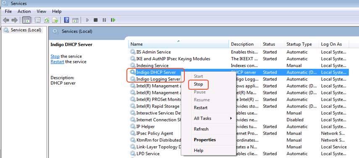Image resolution: width=359 pixels, height=158 pixels.
Task: Click the gear icon beside Indigo DHCP Server
Action: 133,72
